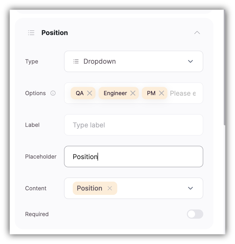Click the X inside the QA chip
This screenshot has width=235, height=244.
point(90,93)
